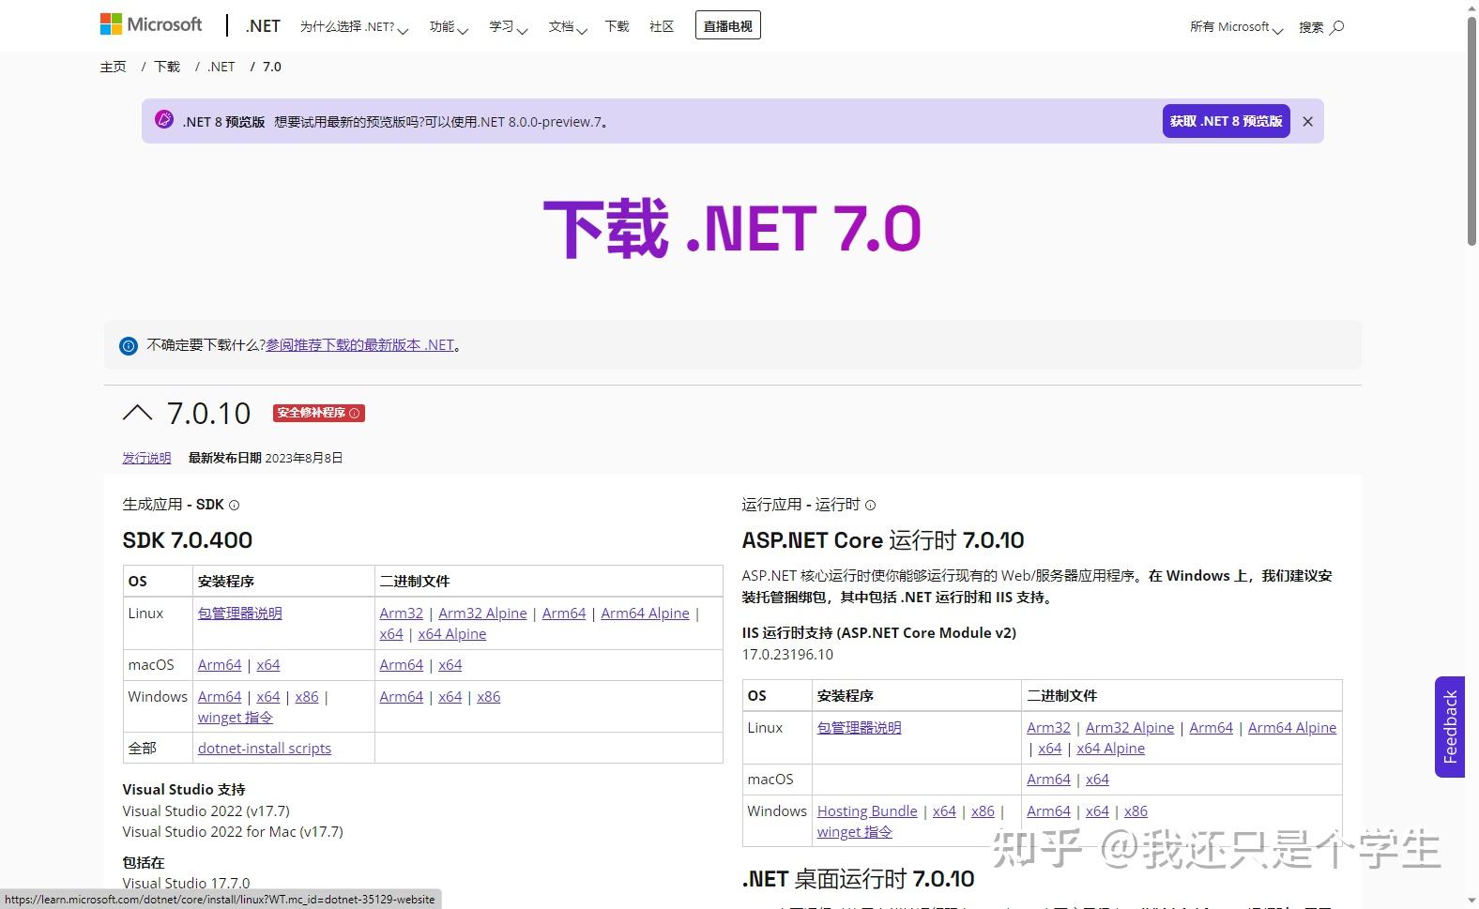This screenshot has width=1479, height=909.
Task: Download SDK Linux Arm32 binary
Action: [402, 614]
